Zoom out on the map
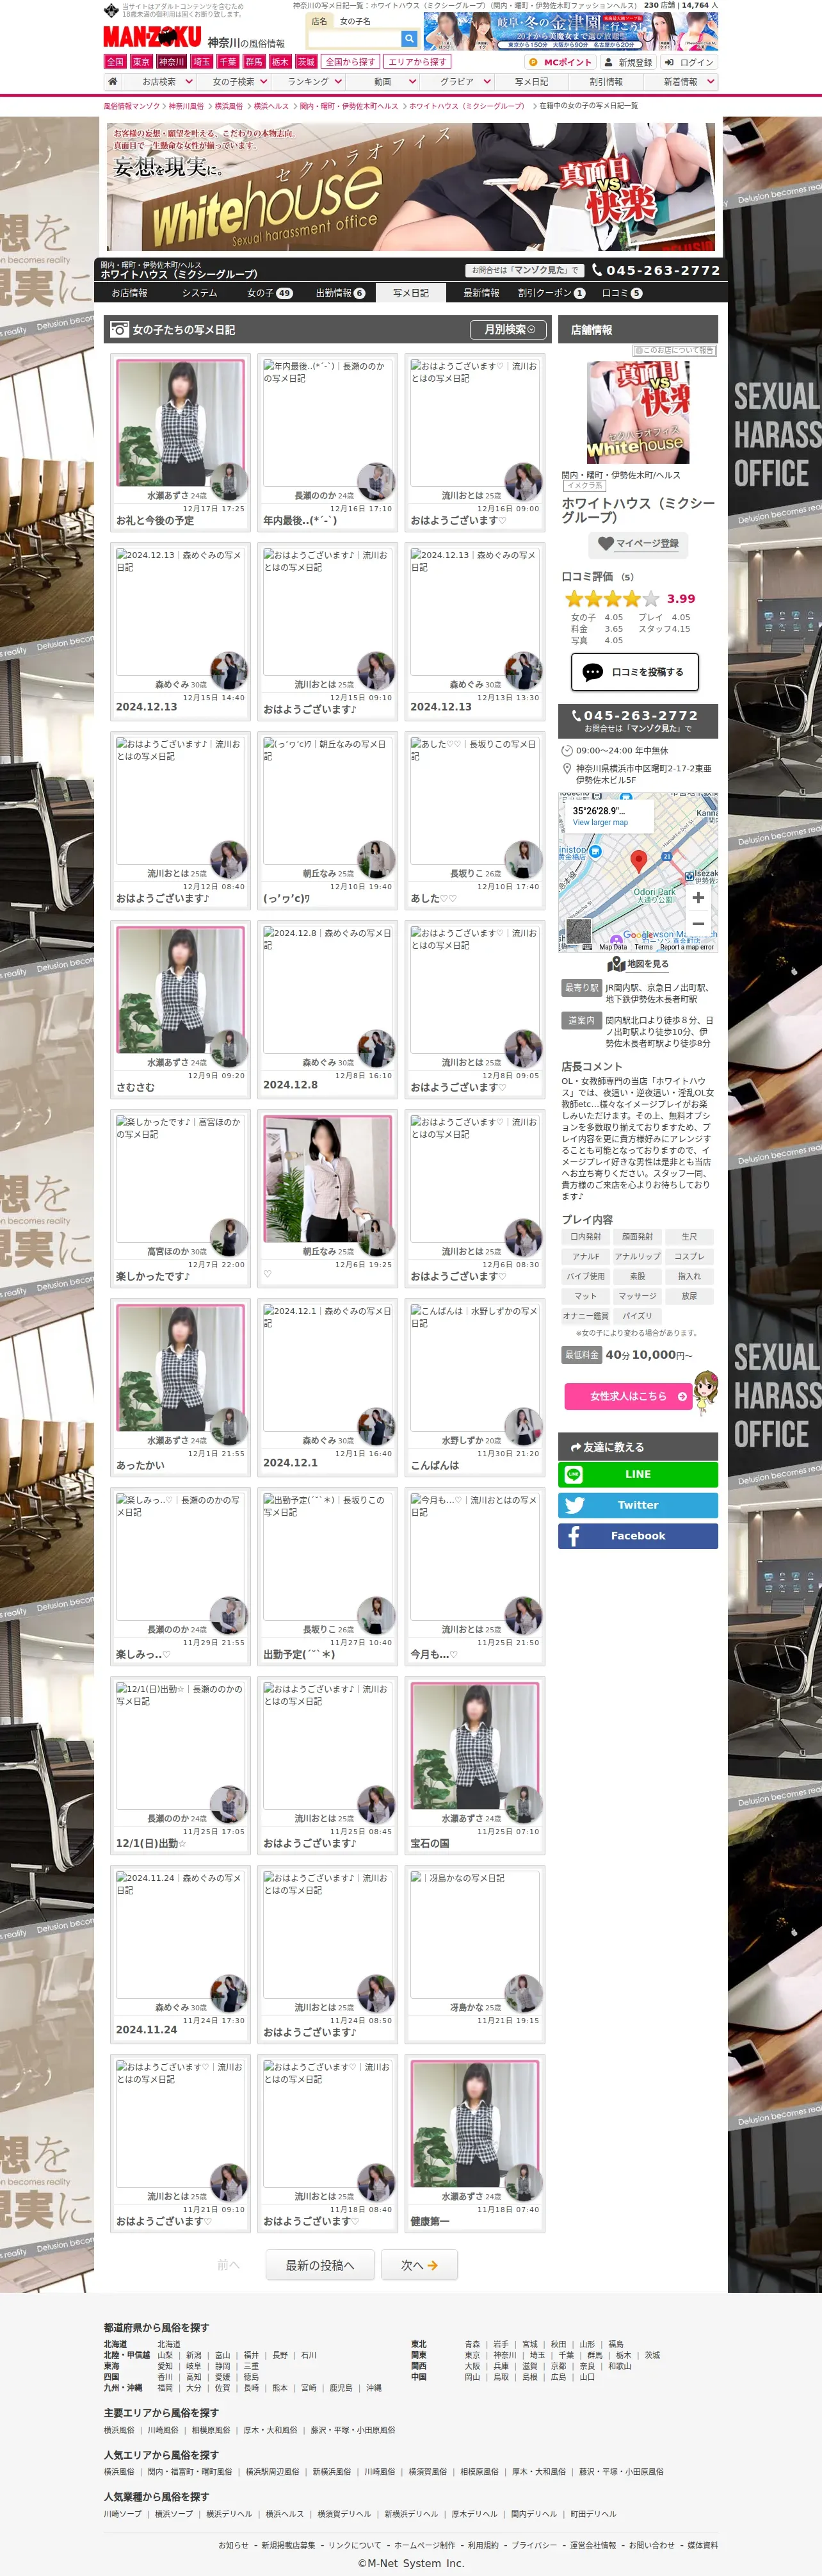This screenshot has width=822, height=2576. pyautogui.click(x=698, y=924)
